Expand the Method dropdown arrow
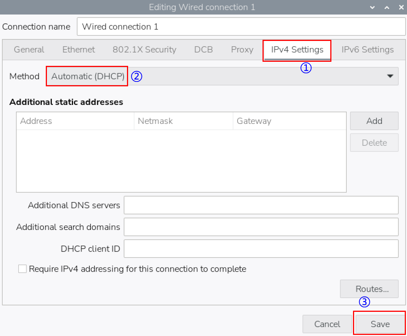The image size is (407, 336). pyautogui.click(x=390, y=76)
